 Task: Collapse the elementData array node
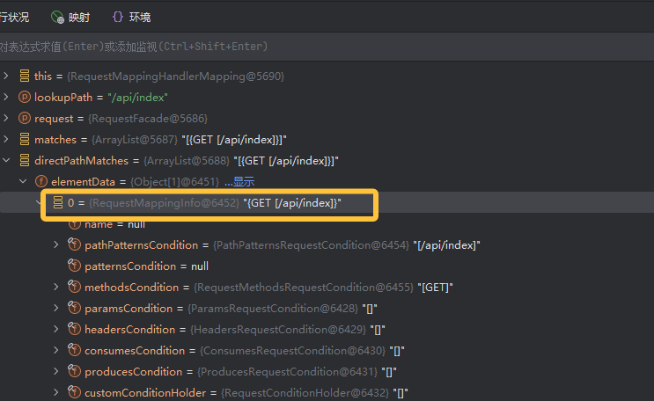pos(23,181)
